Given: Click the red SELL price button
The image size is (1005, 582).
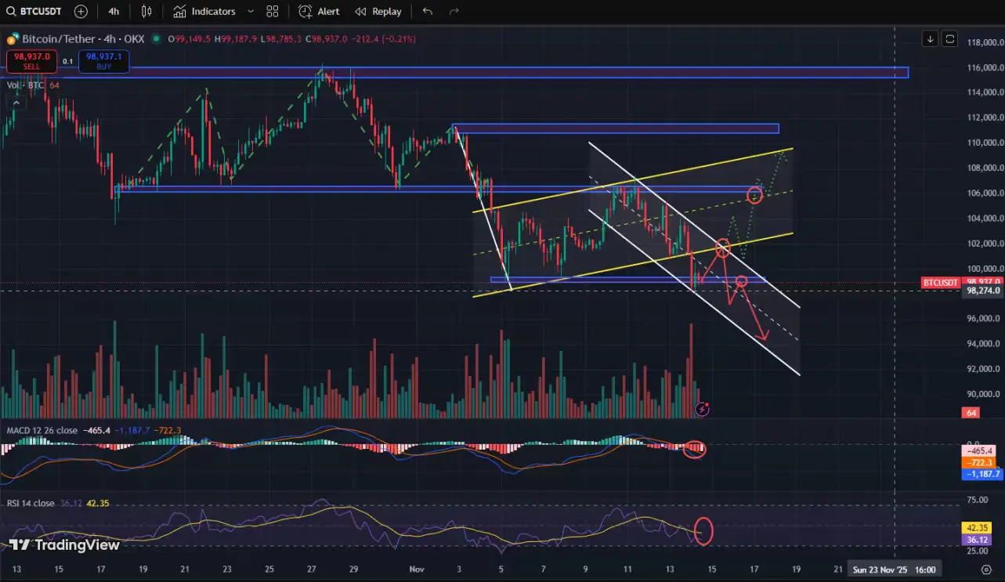Looking at the screenshot, I should (31, 61).
